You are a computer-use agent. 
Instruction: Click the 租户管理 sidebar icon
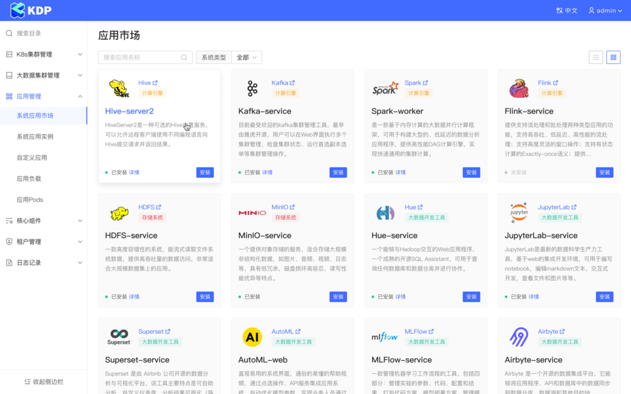pos(9,241)
